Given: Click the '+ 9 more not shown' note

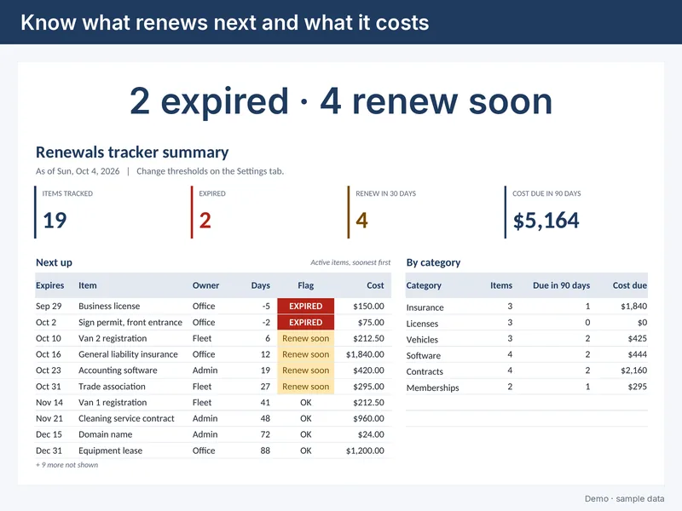Looking at the screenshot, I should pyautogui.click(x=67, y=465).
